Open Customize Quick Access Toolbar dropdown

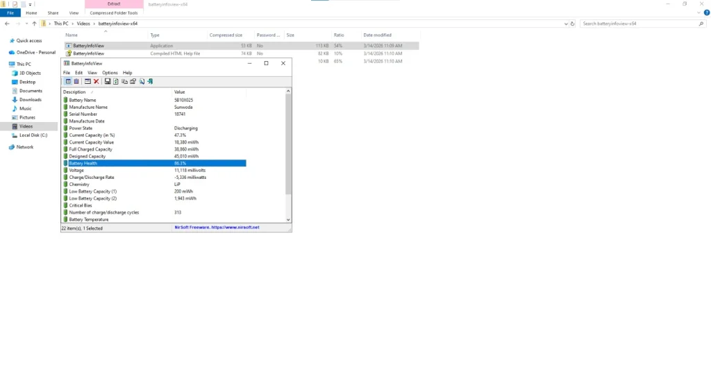click(x=30, y=5)
